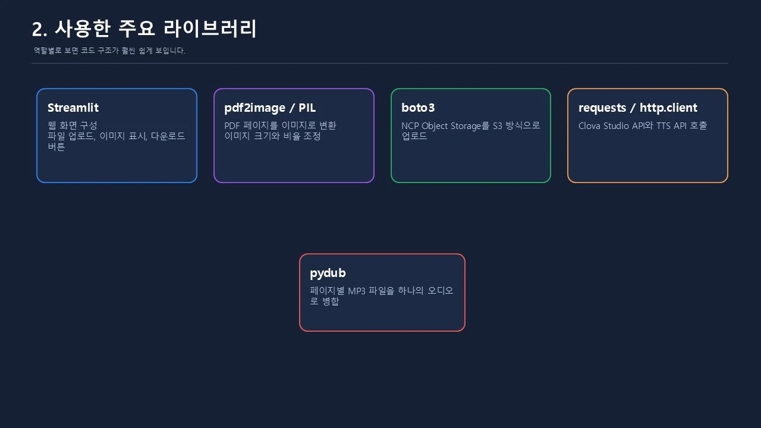This screenshot has width=761, height=428.
Task: Select the subtitle text below the title
Action: [109, 51]
